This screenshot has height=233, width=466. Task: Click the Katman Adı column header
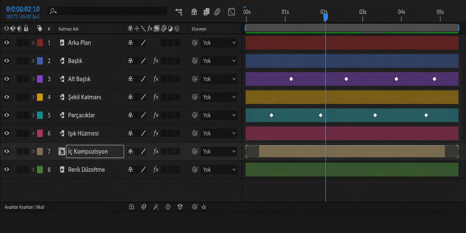pyautogui.click(x=69, y=29)
